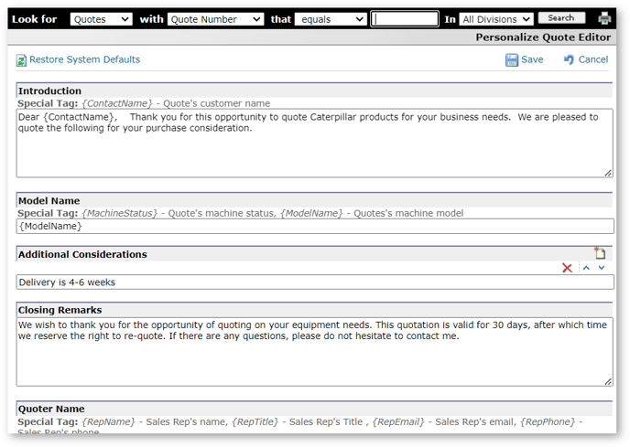Click the floppy disk Save icon

[x=512, y=60]
